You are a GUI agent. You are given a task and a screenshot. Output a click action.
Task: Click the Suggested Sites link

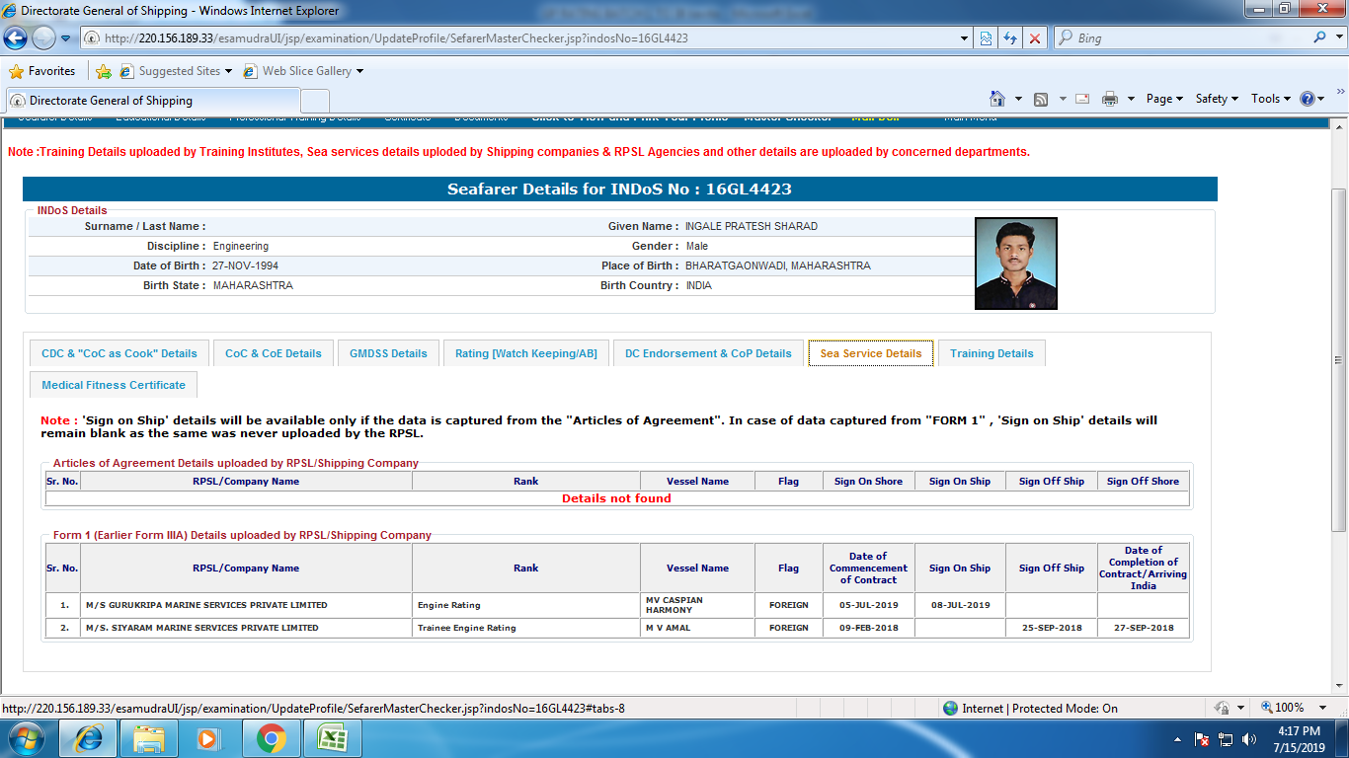(179, 71)
